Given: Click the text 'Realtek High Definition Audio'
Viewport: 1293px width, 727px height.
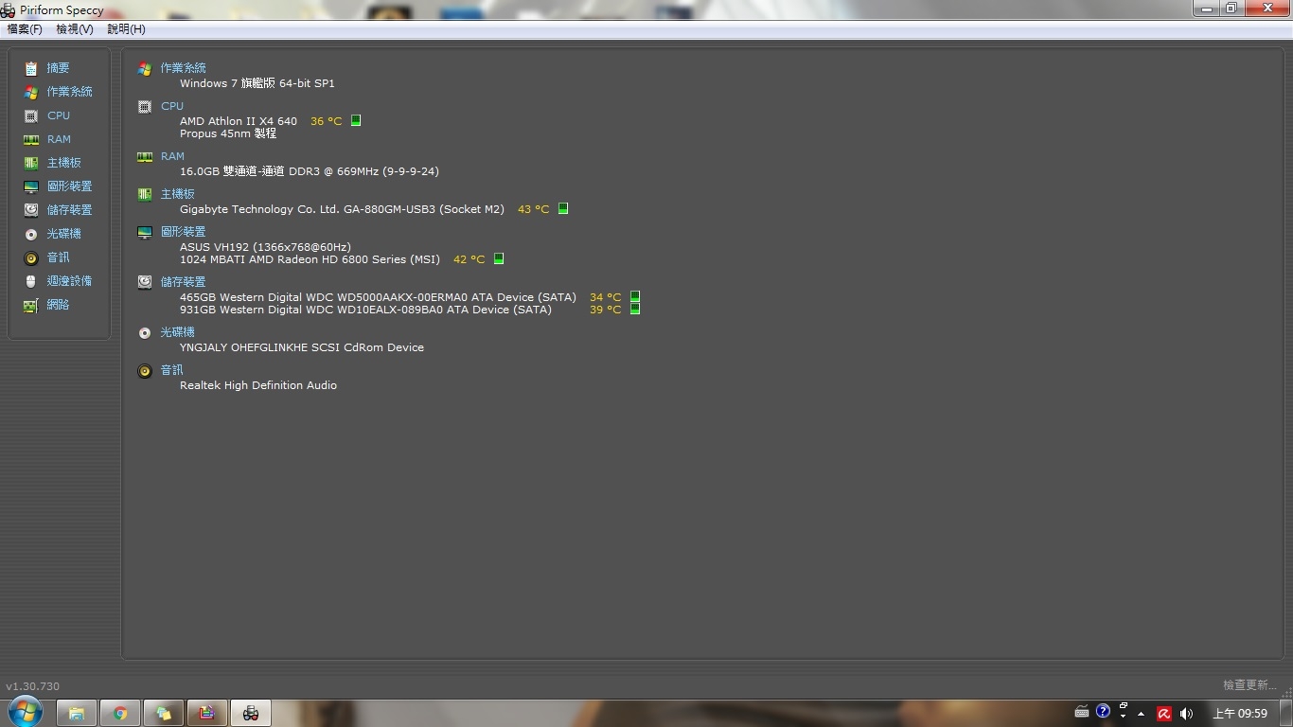Looking at the screenshot, I should (x=258, y=385).
